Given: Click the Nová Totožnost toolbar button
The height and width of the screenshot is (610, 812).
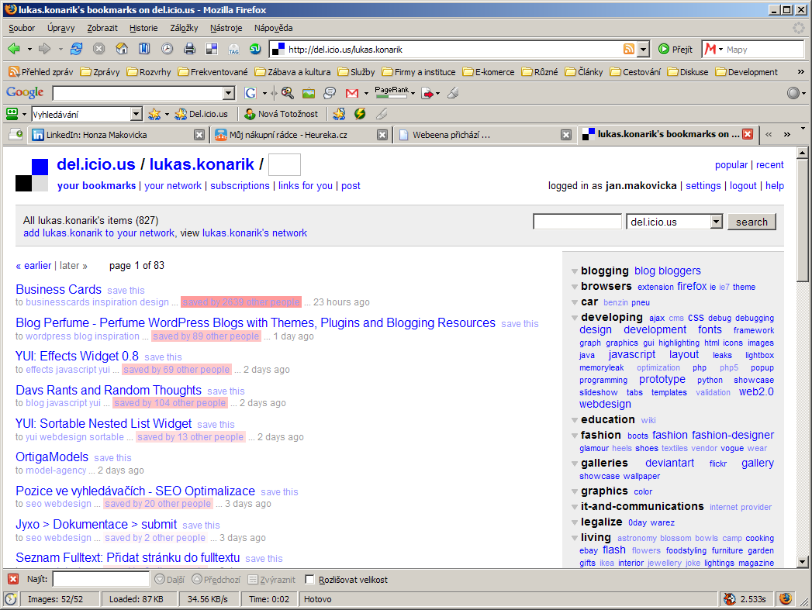Looking at the screenshot, I should [282, 114].
